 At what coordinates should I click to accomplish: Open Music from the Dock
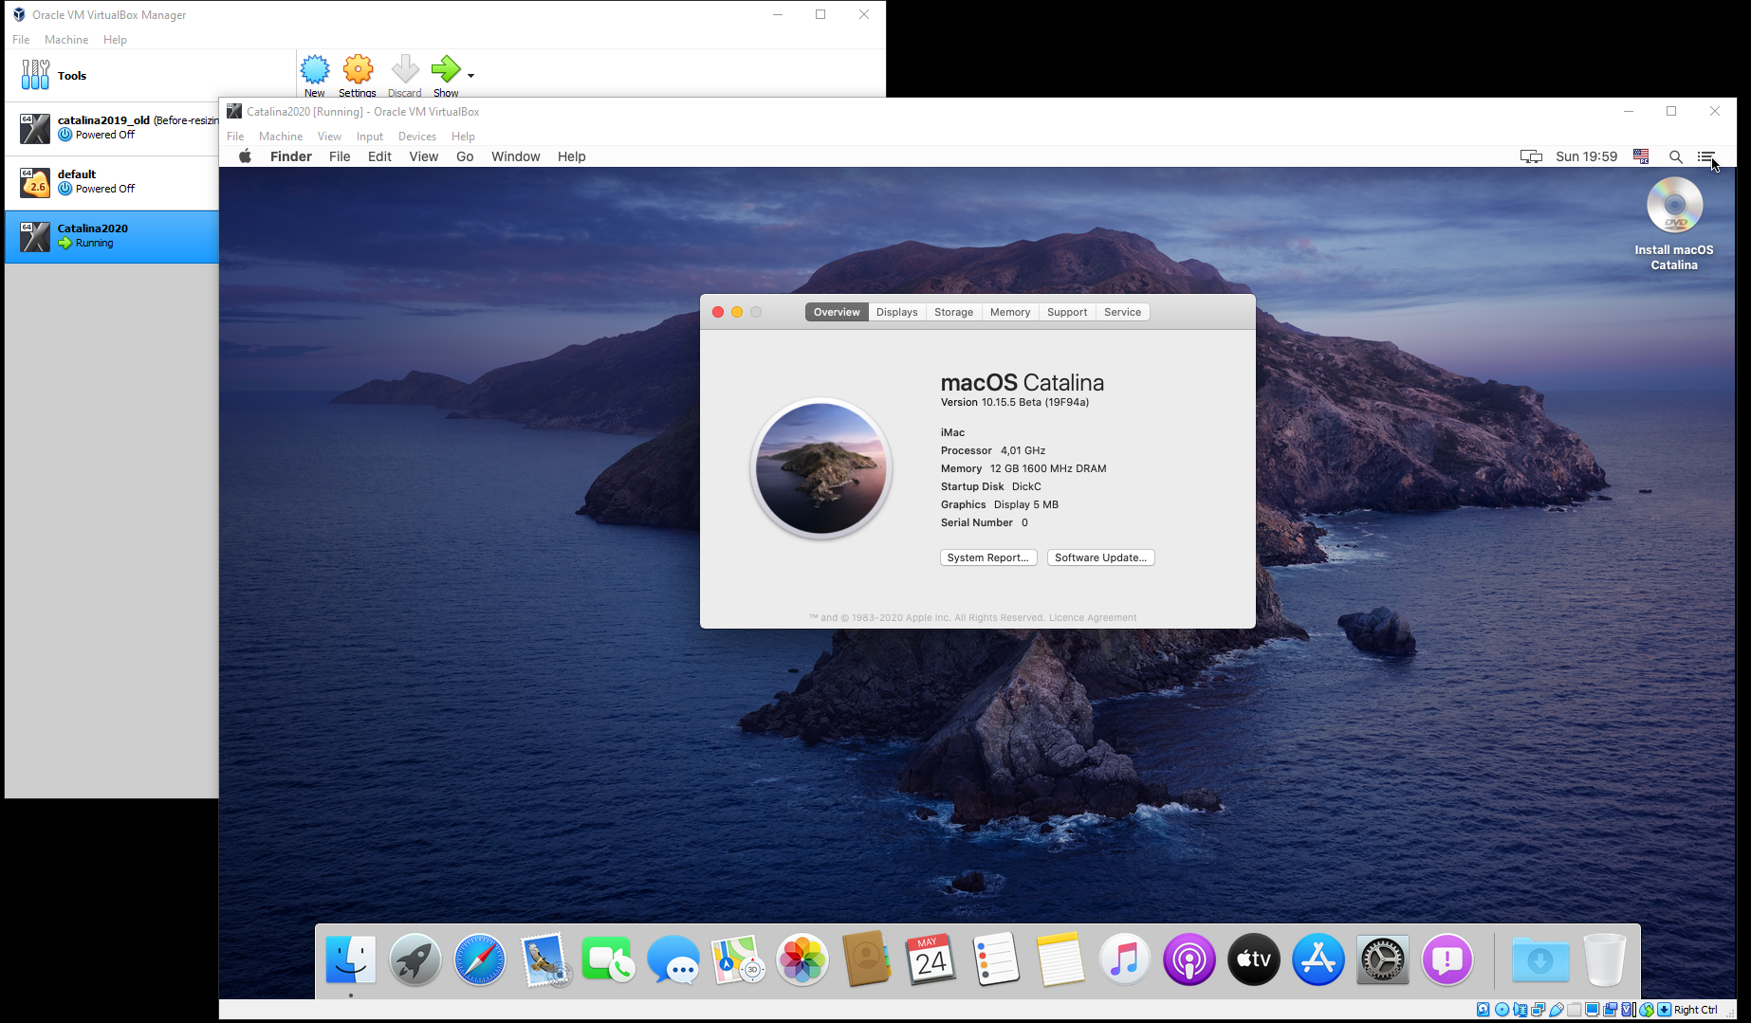click(x=1125, y=959)
